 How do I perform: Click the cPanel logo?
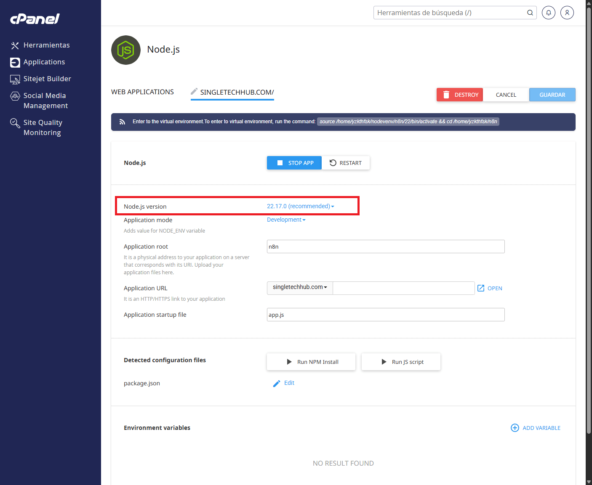[x=35, y=19]
